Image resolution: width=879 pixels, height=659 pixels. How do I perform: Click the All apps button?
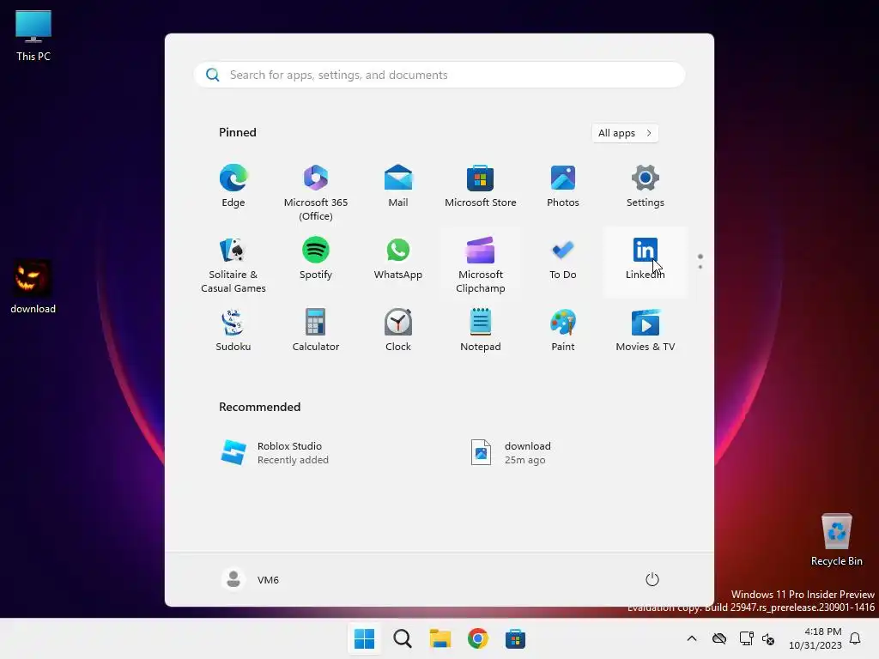click(625, 133)
